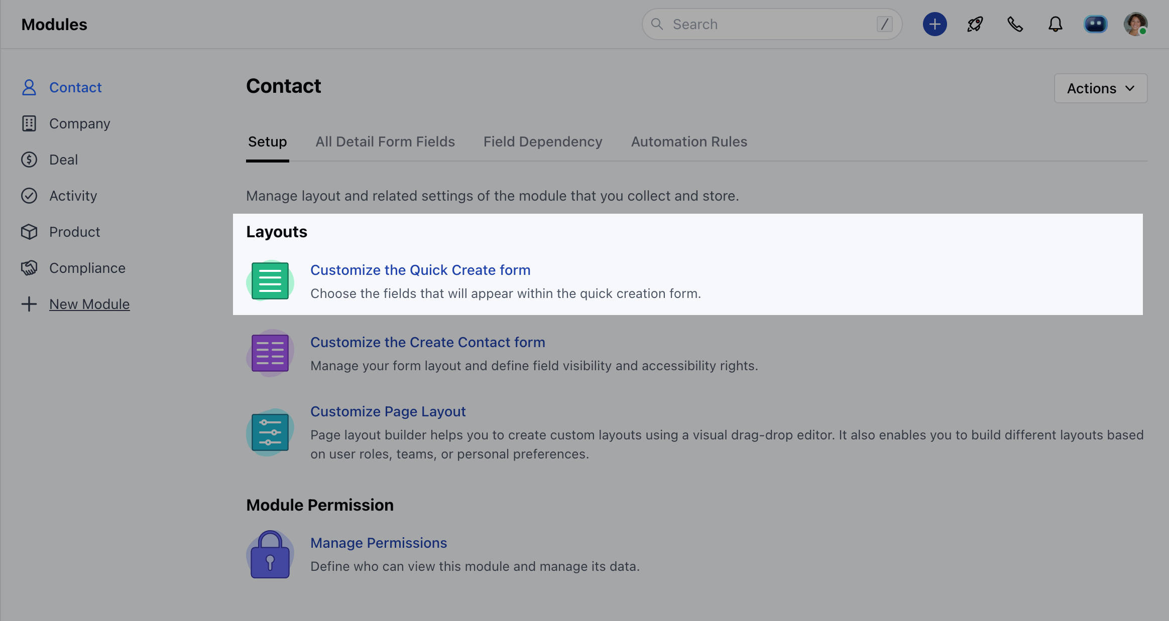
Task: Open the notifications bell
Action: [1055, 24]
